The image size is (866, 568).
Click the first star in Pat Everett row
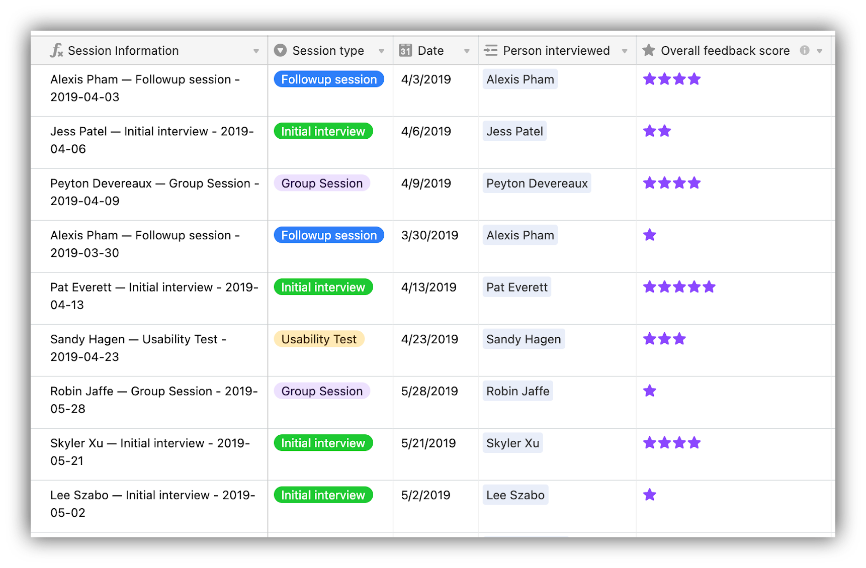click(650, 287)
